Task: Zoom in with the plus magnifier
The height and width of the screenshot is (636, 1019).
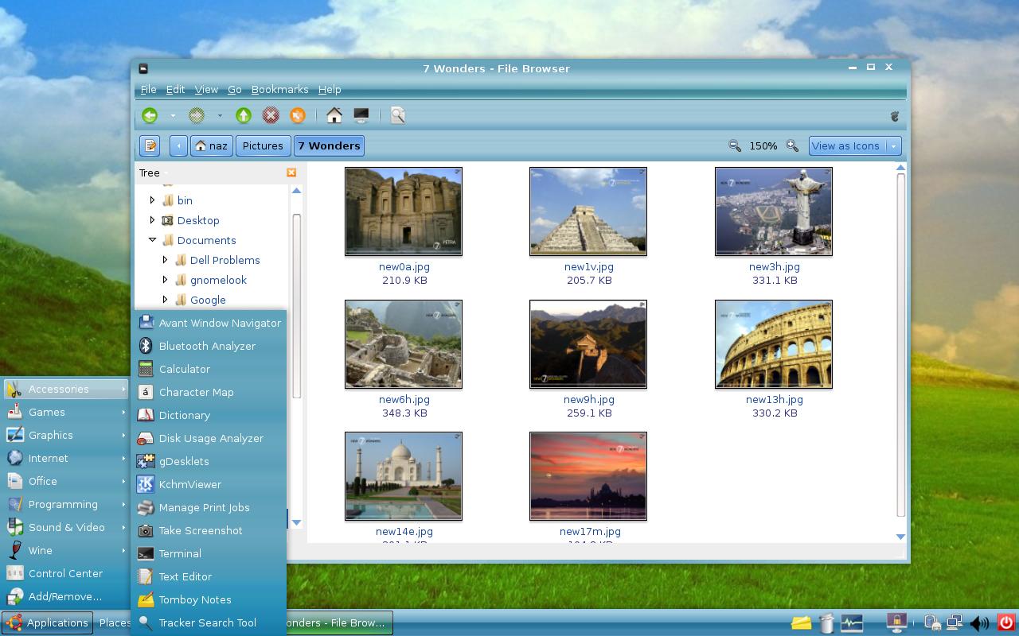Action: (792, 145)
